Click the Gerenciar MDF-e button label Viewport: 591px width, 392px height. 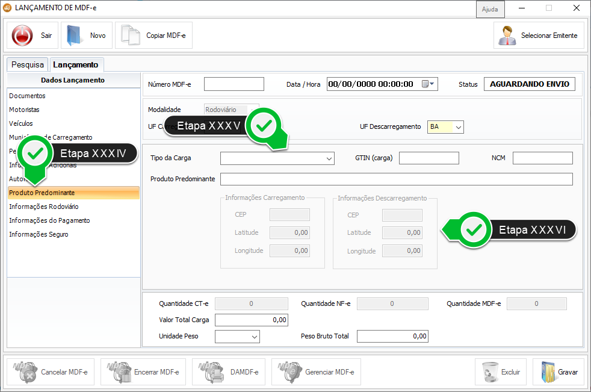pyautogui.click(x=329, y=372)
